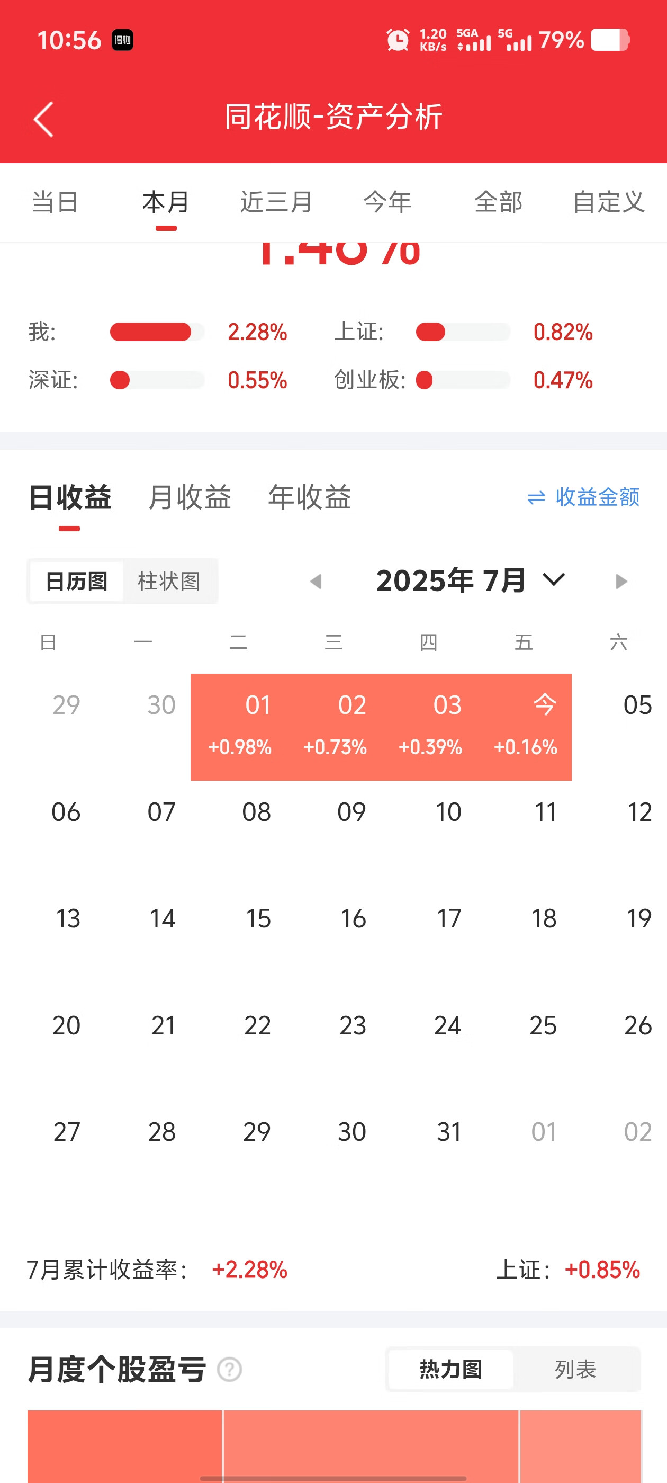
Task: Select 月收益 tab
Action: pos(190,497)
